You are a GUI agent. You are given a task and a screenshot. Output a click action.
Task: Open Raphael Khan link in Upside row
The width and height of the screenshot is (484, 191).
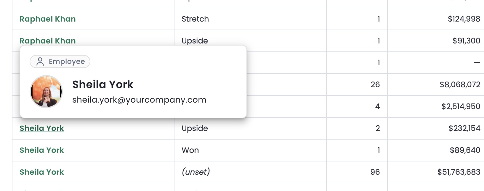48,41
